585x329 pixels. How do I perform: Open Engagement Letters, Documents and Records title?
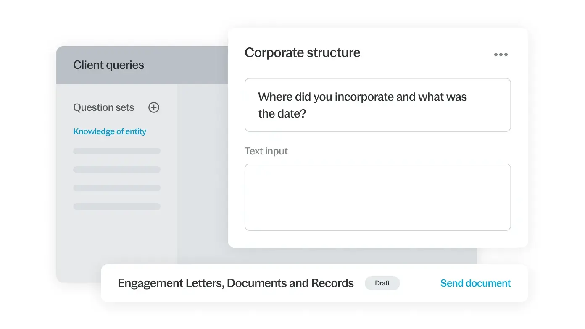point(235,283)
